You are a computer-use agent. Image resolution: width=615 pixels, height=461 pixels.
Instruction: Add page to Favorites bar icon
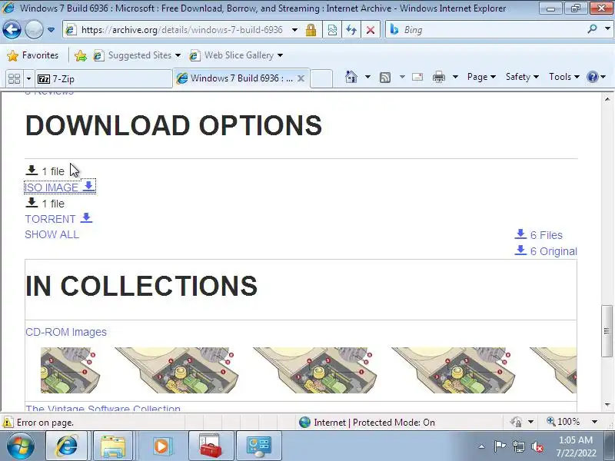81,55
